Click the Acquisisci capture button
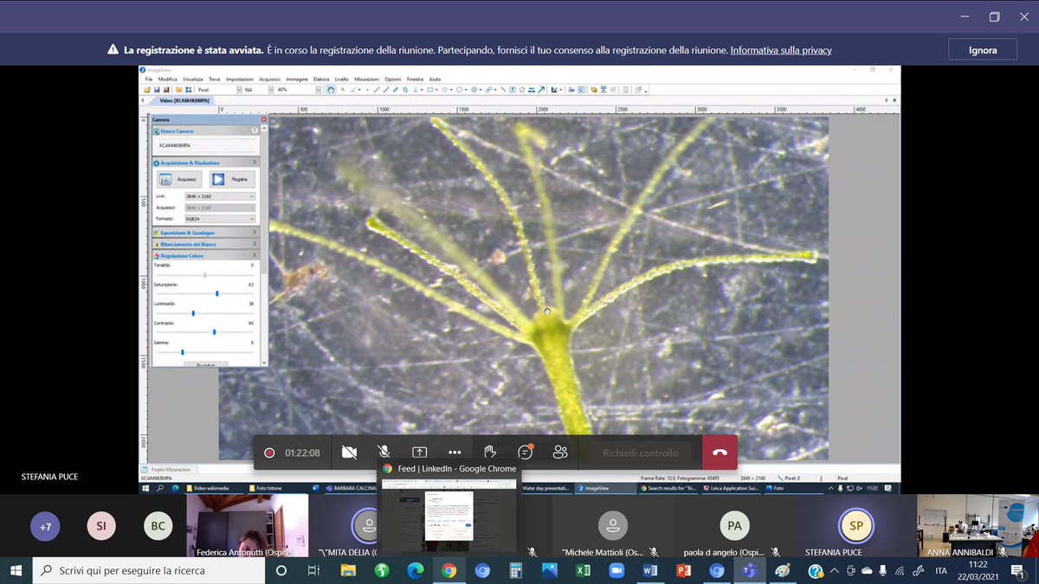Screen dimensions: 1039x584 (179, 179)
